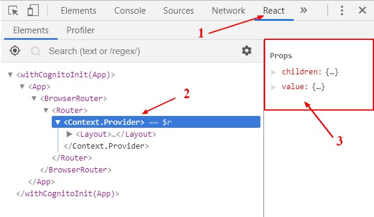
Task: Click the inspect element cursor icon
Action: tap(13, 11)
